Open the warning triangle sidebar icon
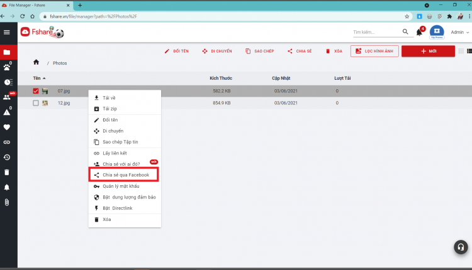The width and height of the screenshot is (472, 270). coord(7,112)
